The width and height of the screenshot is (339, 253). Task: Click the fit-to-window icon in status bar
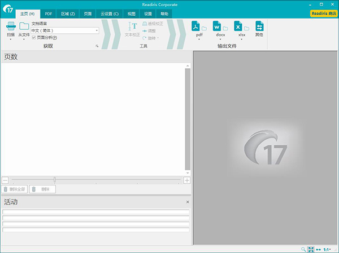click(x=311, y=250)
